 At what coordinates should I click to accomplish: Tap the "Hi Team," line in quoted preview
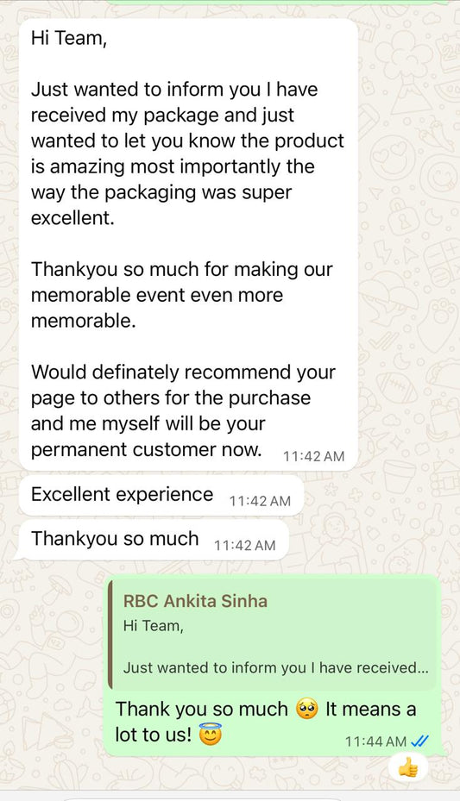coord(154,626)
